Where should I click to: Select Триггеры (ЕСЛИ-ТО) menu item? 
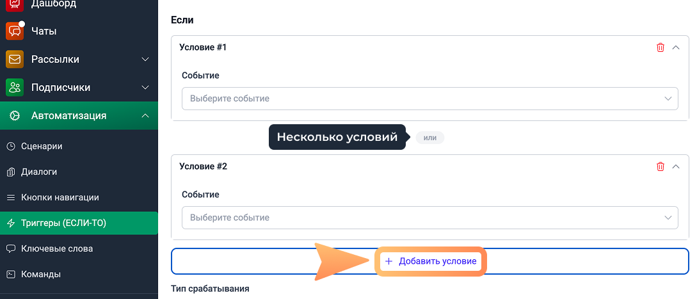point(63,223)
